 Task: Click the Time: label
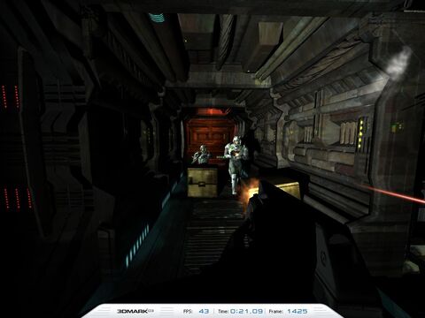223,311
